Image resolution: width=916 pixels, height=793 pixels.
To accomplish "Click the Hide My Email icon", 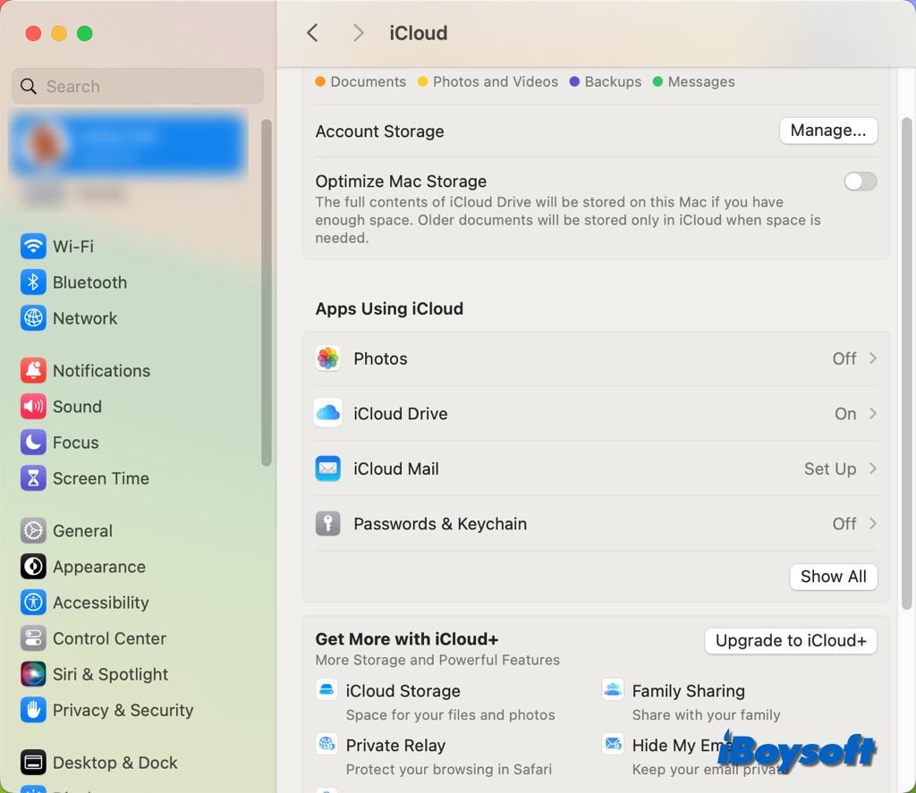I will tap(613, 744).
